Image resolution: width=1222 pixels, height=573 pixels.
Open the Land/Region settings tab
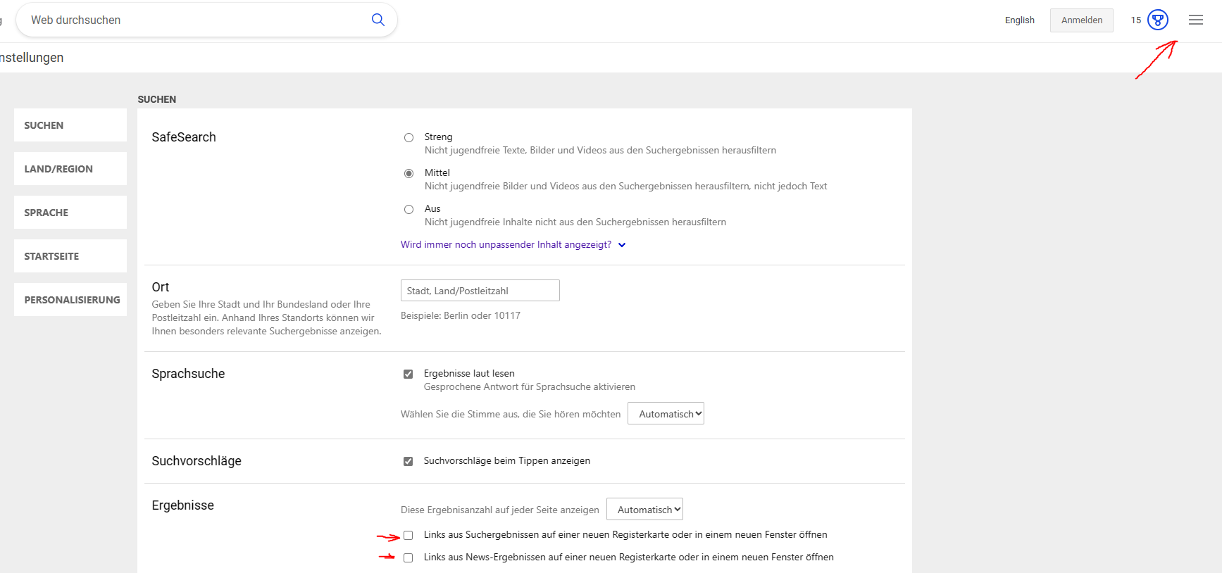pos(70,169)
